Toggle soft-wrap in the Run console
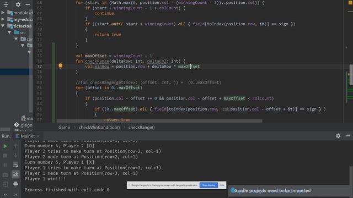The image size is (353, 198). [x=15, y=165]
